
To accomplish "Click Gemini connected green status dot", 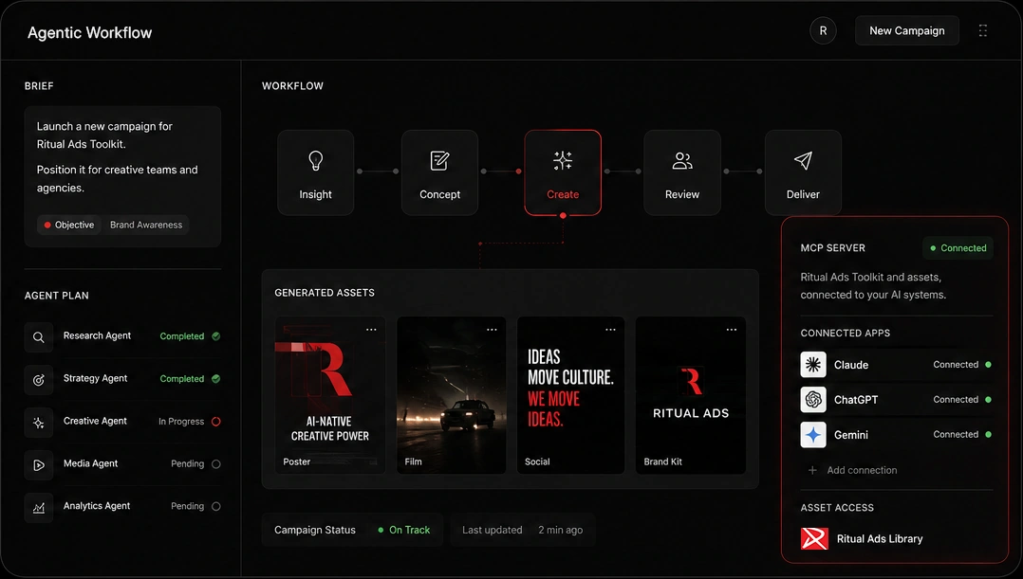I will point(989,434).
